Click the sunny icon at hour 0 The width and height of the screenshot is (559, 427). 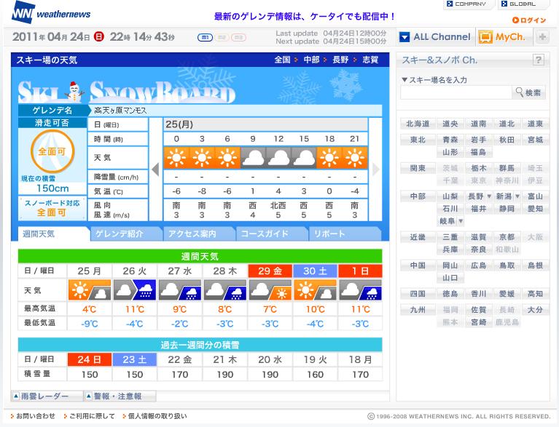coord(176,157)
